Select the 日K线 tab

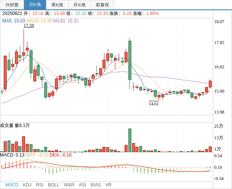tap(35, 5)
